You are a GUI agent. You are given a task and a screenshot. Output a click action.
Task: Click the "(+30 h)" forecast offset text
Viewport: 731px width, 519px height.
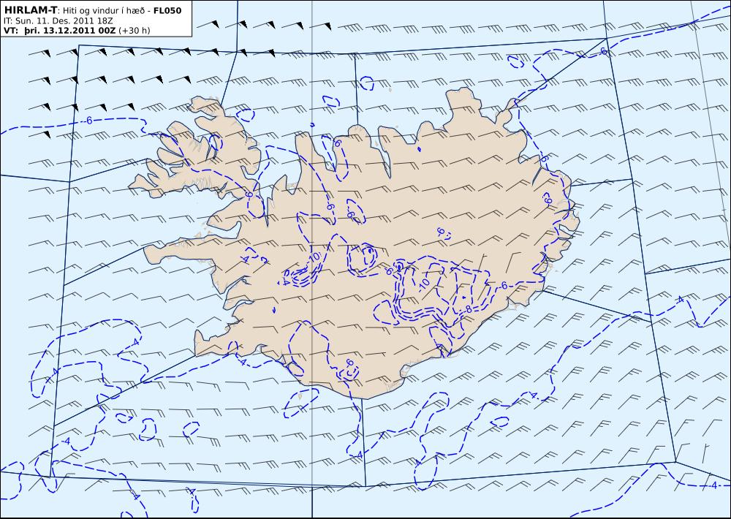point(135,31)
